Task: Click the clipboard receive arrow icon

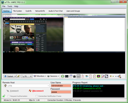Action: [94, 76]
